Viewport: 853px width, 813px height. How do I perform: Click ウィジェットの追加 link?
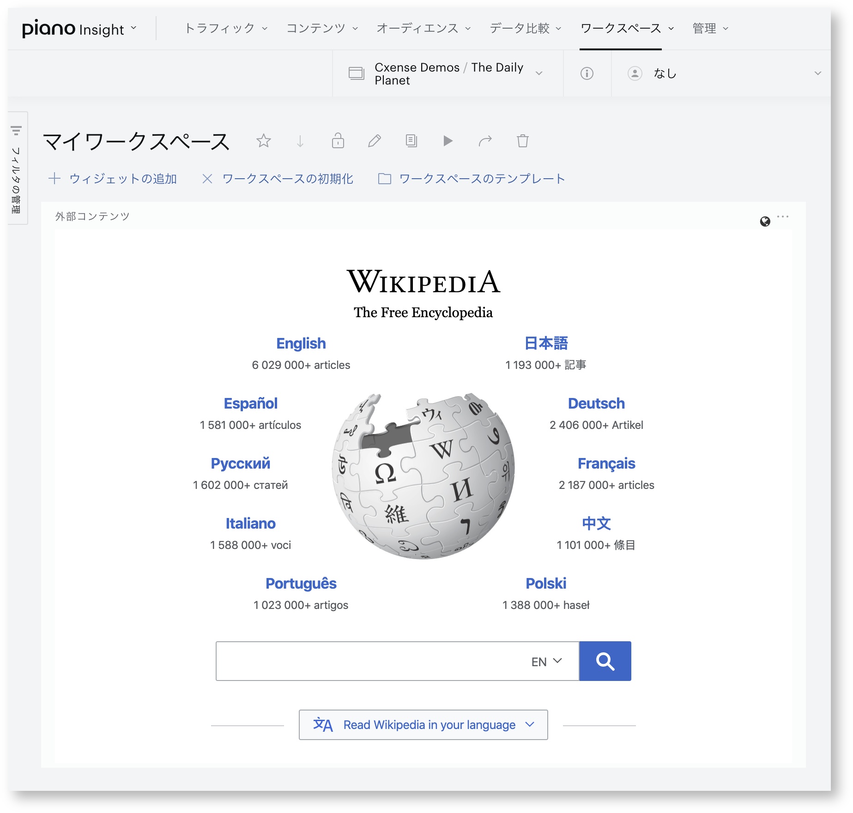coord(123,179)
